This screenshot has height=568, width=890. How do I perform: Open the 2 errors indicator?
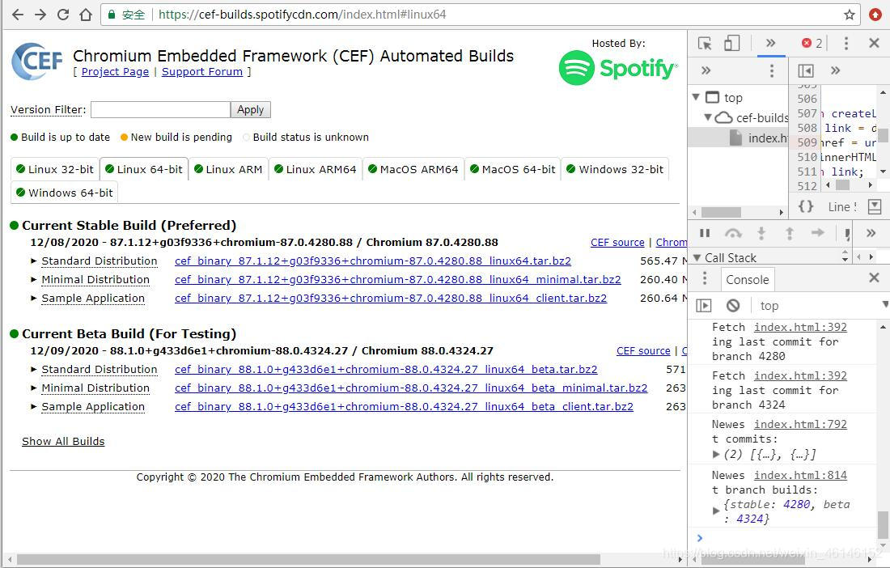coord(812,43)
